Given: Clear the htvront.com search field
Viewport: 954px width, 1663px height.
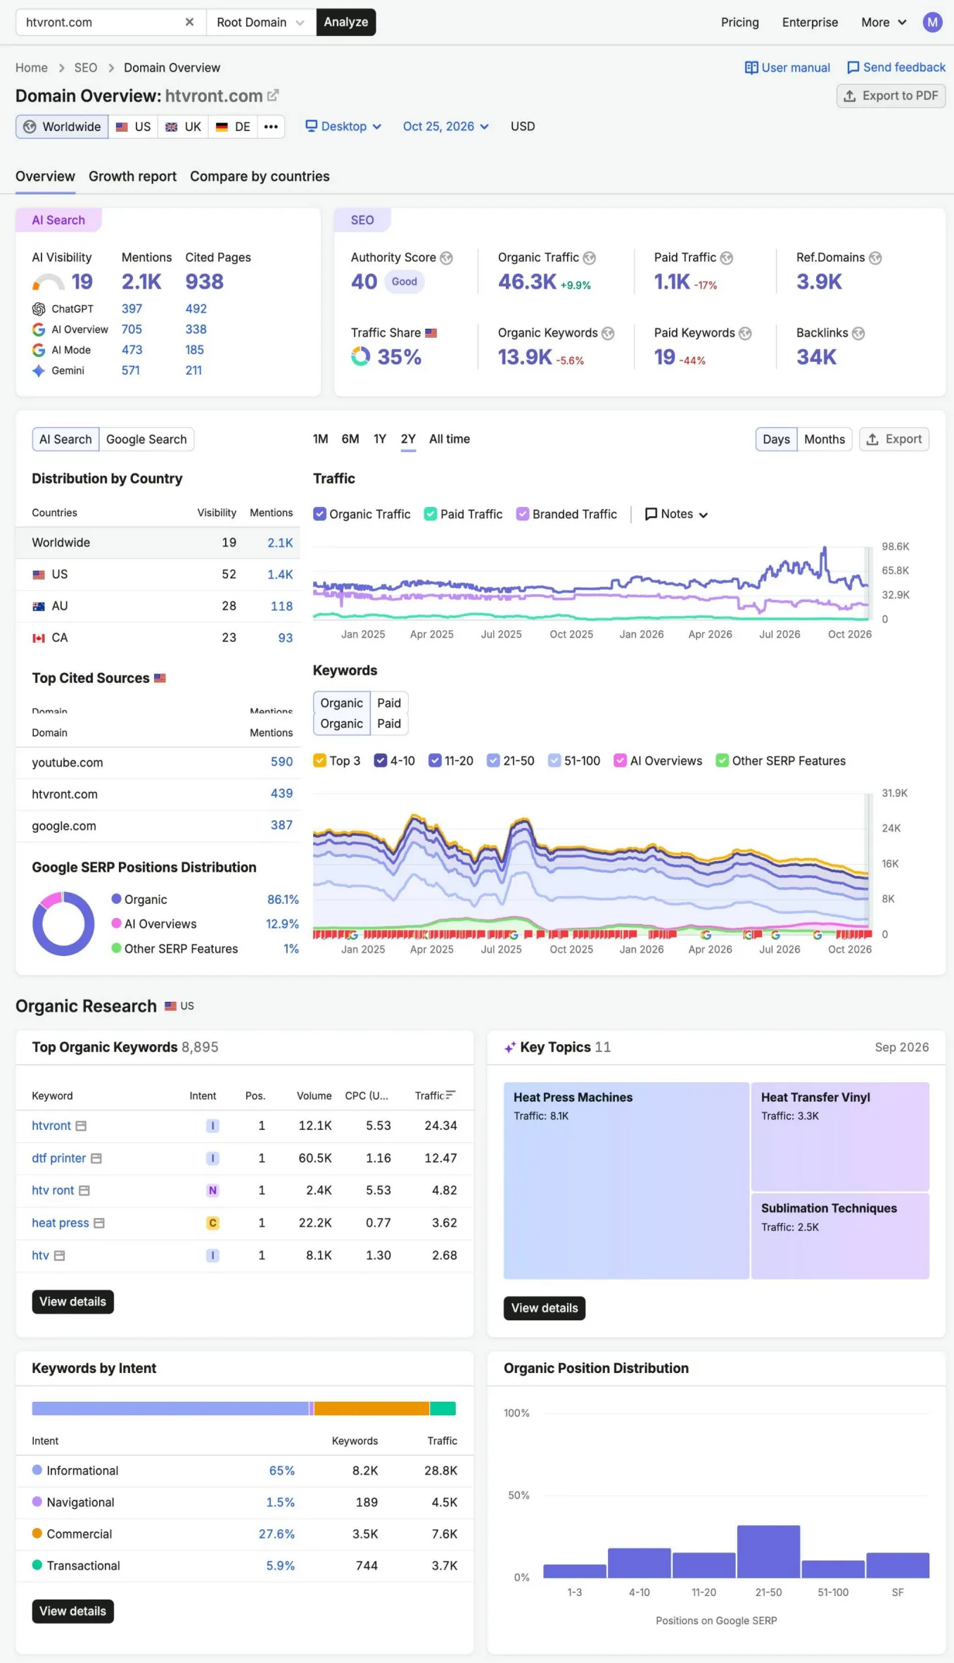Looking at the screenshot, I should 189,22.
